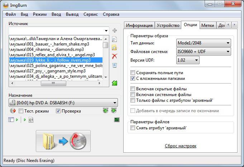Image resolution: width=244 pixels, height=167 pixels.
Task: Select the 015_reflex_and_elvira_t_-_angel.mp3 entry
Action: coord(56,55)
